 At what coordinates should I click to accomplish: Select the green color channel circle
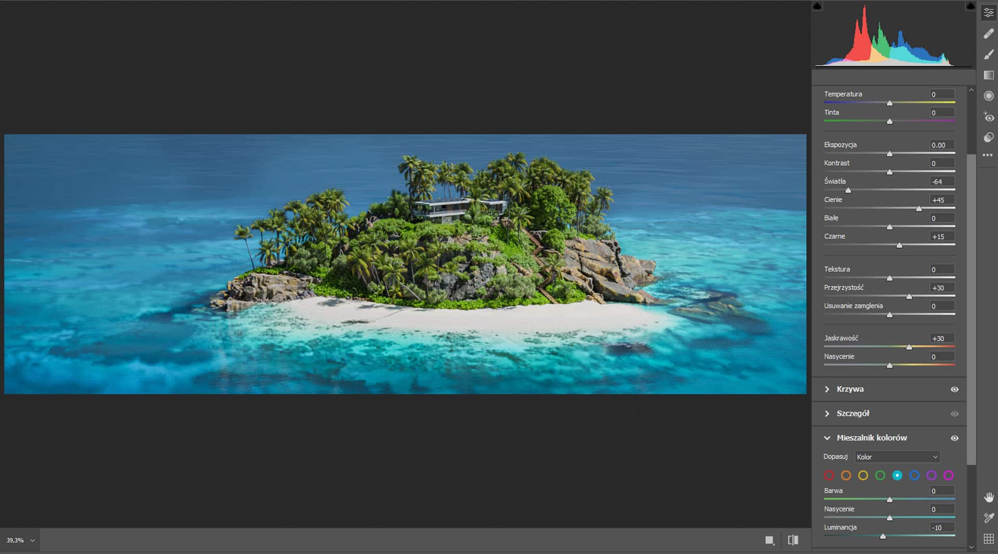pyautogui.click(x=880, y=475)
